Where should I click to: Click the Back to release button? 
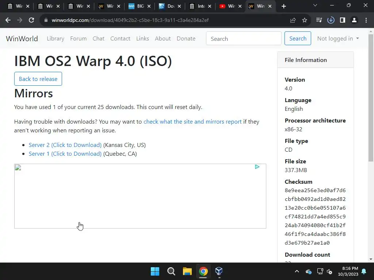pos(38,79)
